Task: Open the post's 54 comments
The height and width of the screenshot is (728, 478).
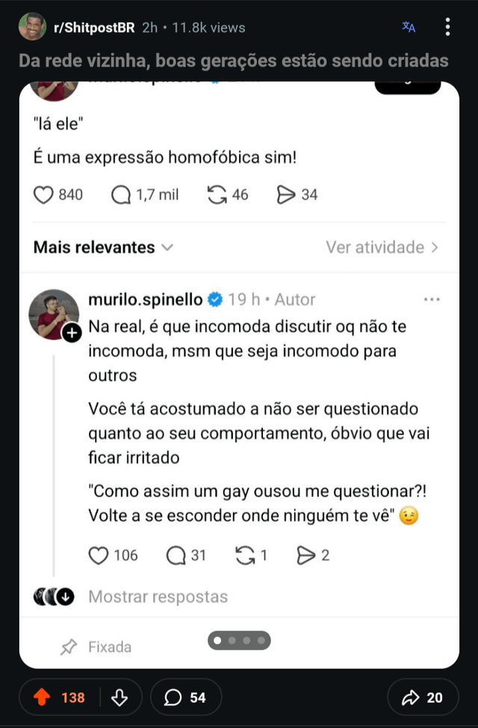Action: [x=185, y=697]
